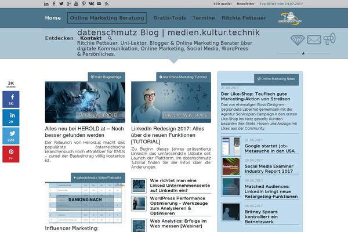Share on Facebook via floating sidebar
The width and height of the screenshot is (348, 232).
(11, 99)
